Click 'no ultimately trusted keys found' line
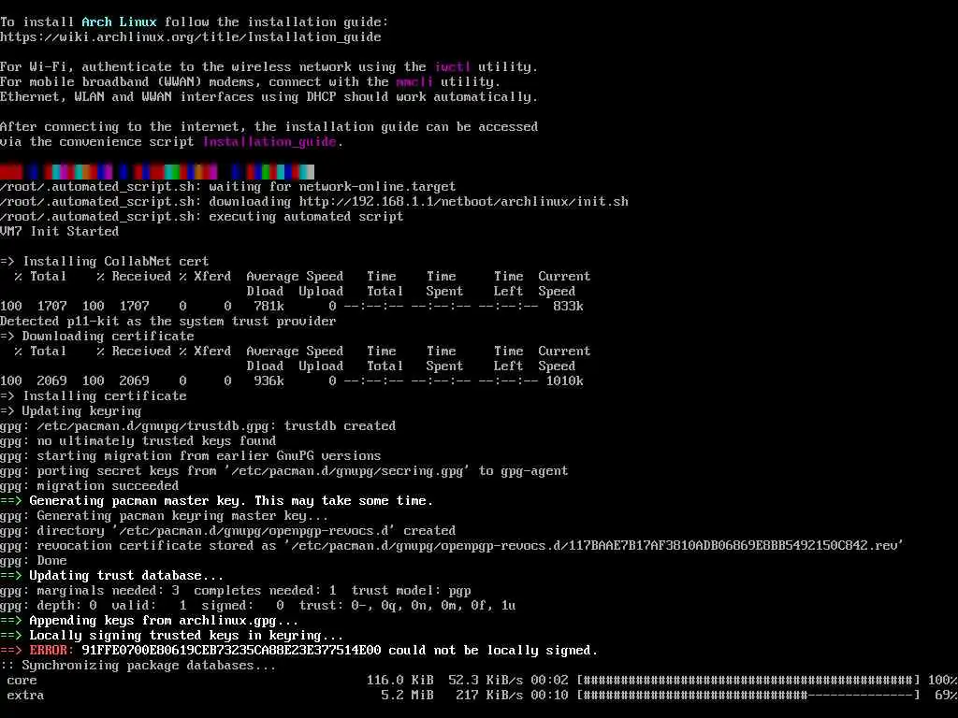 pyautogui.click(x=138, y=441)
